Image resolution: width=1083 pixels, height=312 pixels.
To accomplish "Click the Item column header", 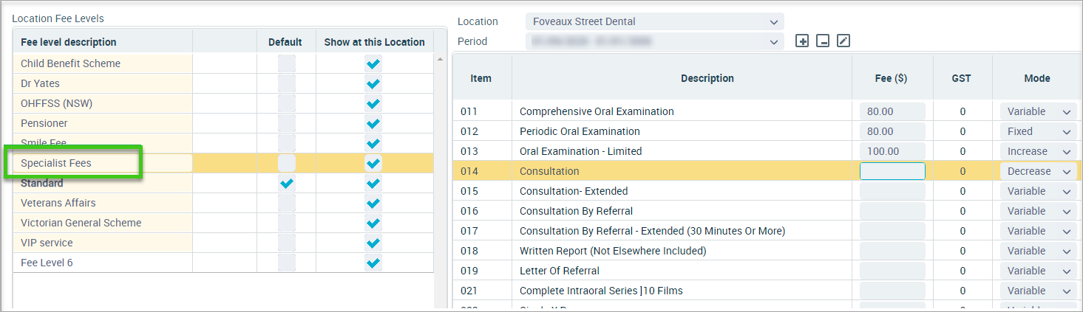I will [x=481, y=78].
